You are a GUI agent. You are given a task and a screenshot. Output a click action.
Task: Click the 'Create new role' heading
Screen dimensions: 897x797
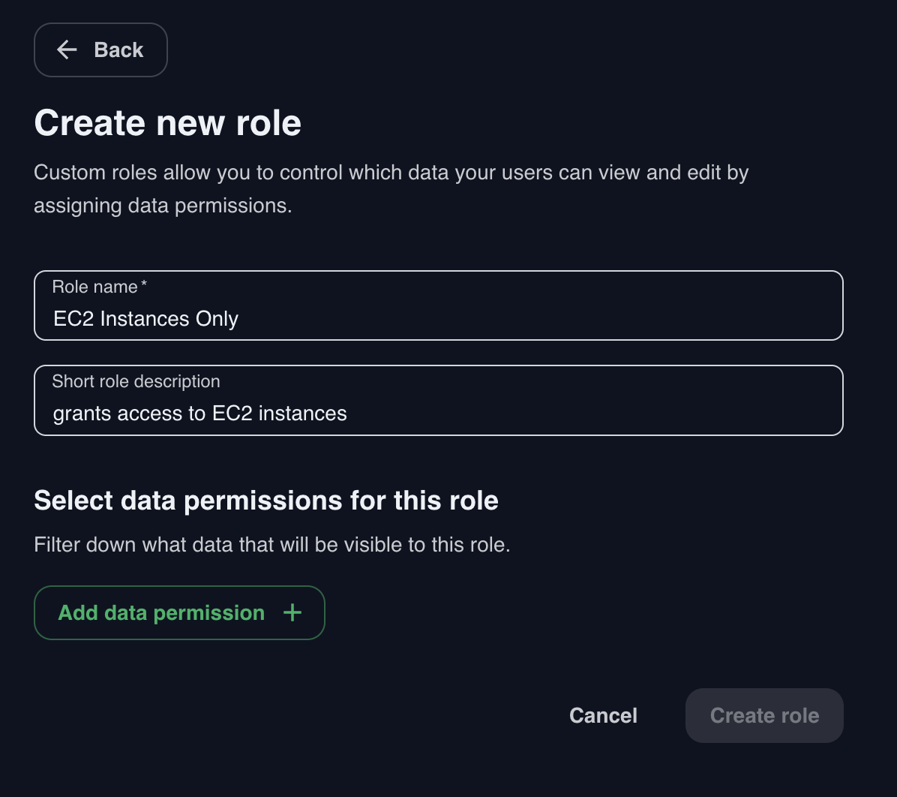pyautogui.click(x=167, y=123)
